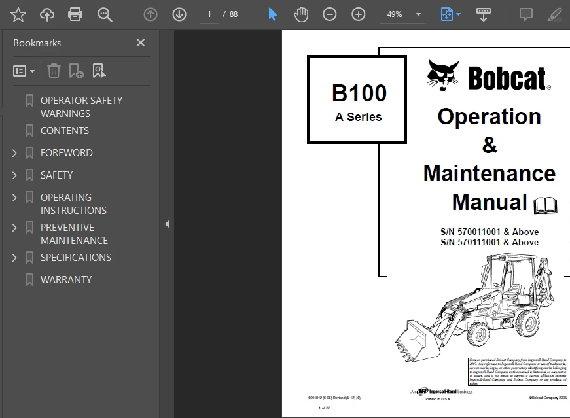The height and width of the screenshot is (418, 570).
Task: Expand the SPECIFICATIONS bookmark
Action: [x=14, y=257]
